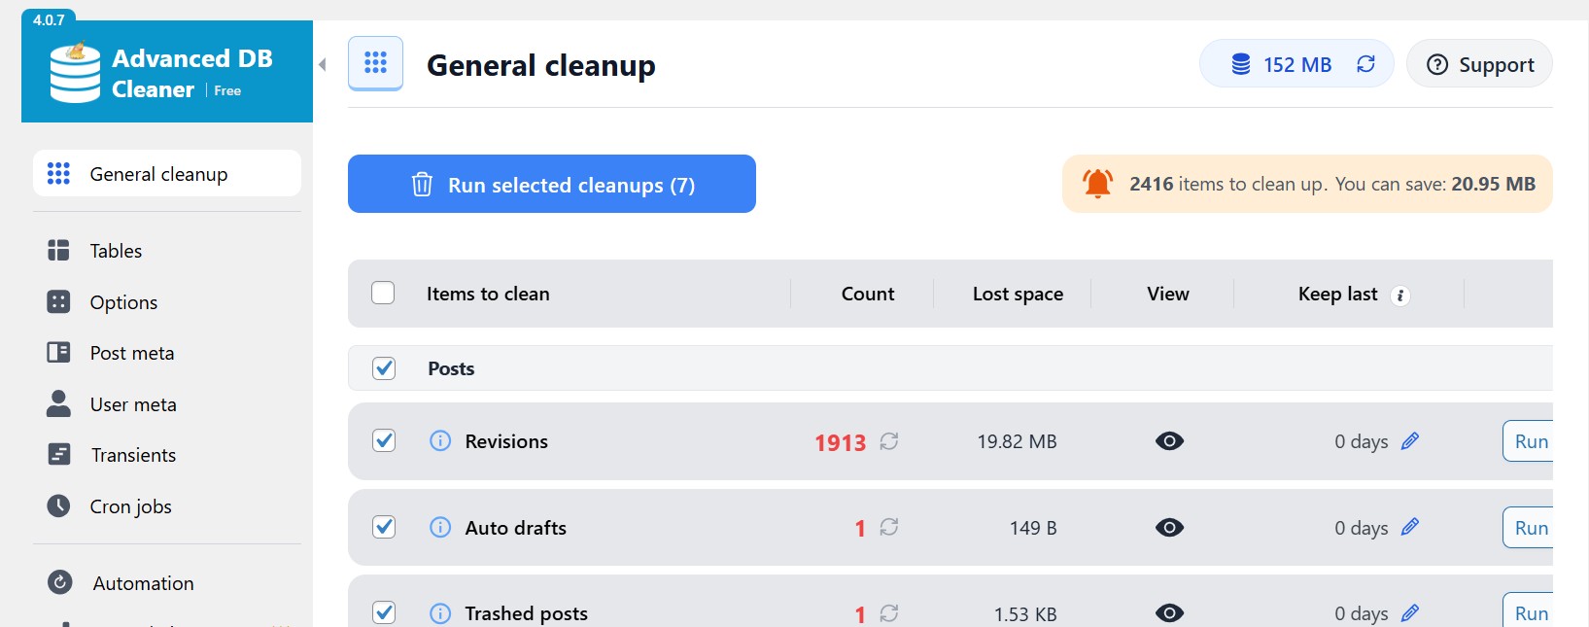Screen dimensions: 1589x627
Task: Click Run selected cleanups button
Action: [551, 185]
